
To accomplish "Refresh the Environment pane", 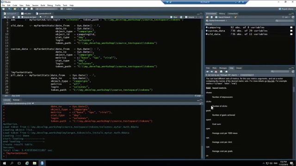I will click(293, 17).
